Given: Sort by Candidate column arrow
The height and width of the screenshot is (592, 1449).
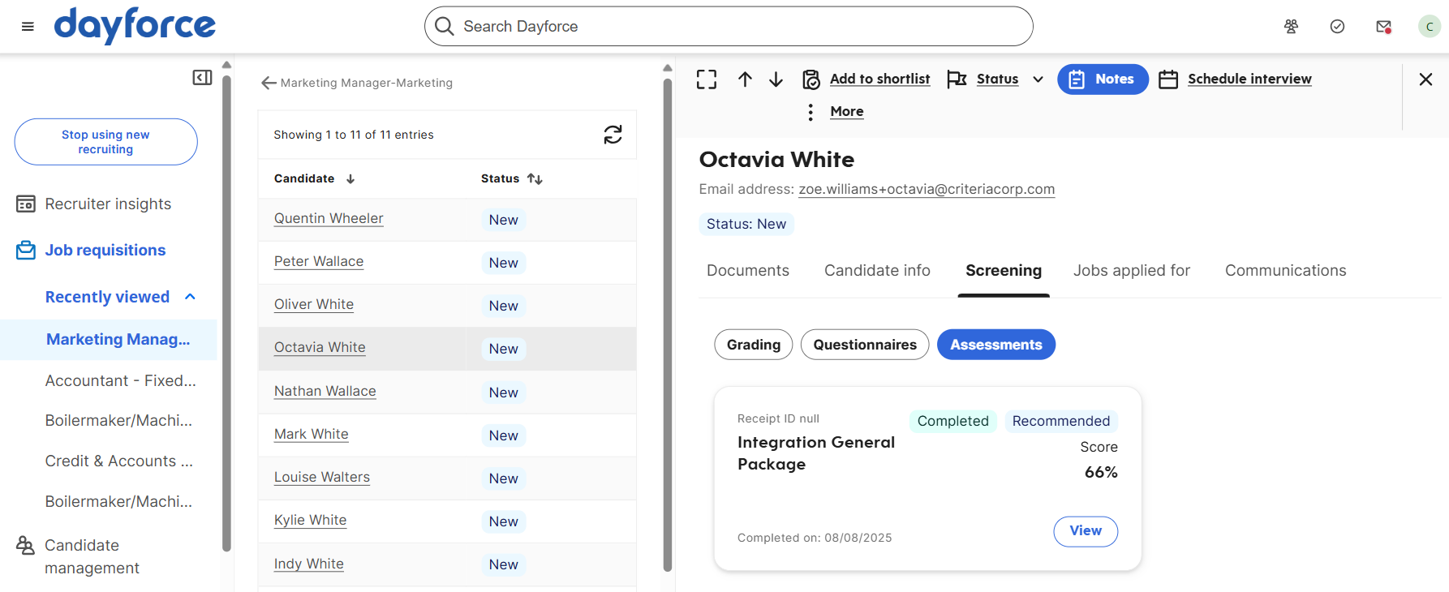Looking at the screenshot, I should 350,179.
